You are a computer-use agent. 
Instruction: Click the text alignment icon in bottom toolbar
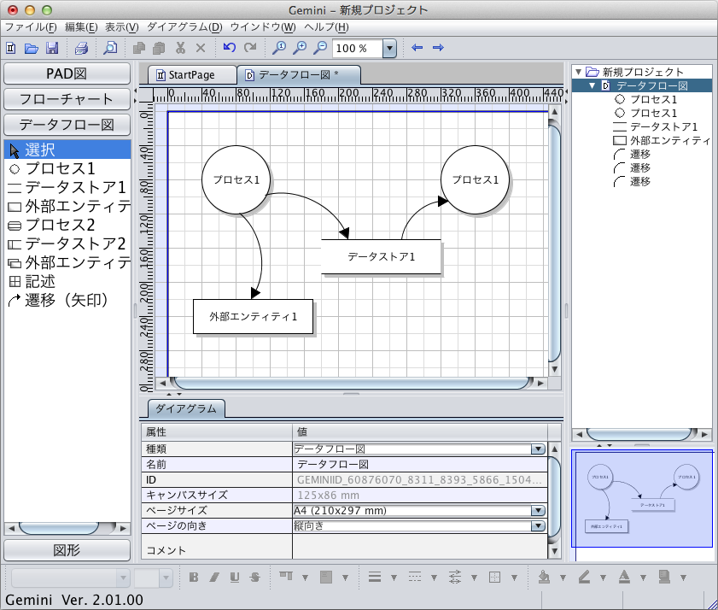pos(286,577)
